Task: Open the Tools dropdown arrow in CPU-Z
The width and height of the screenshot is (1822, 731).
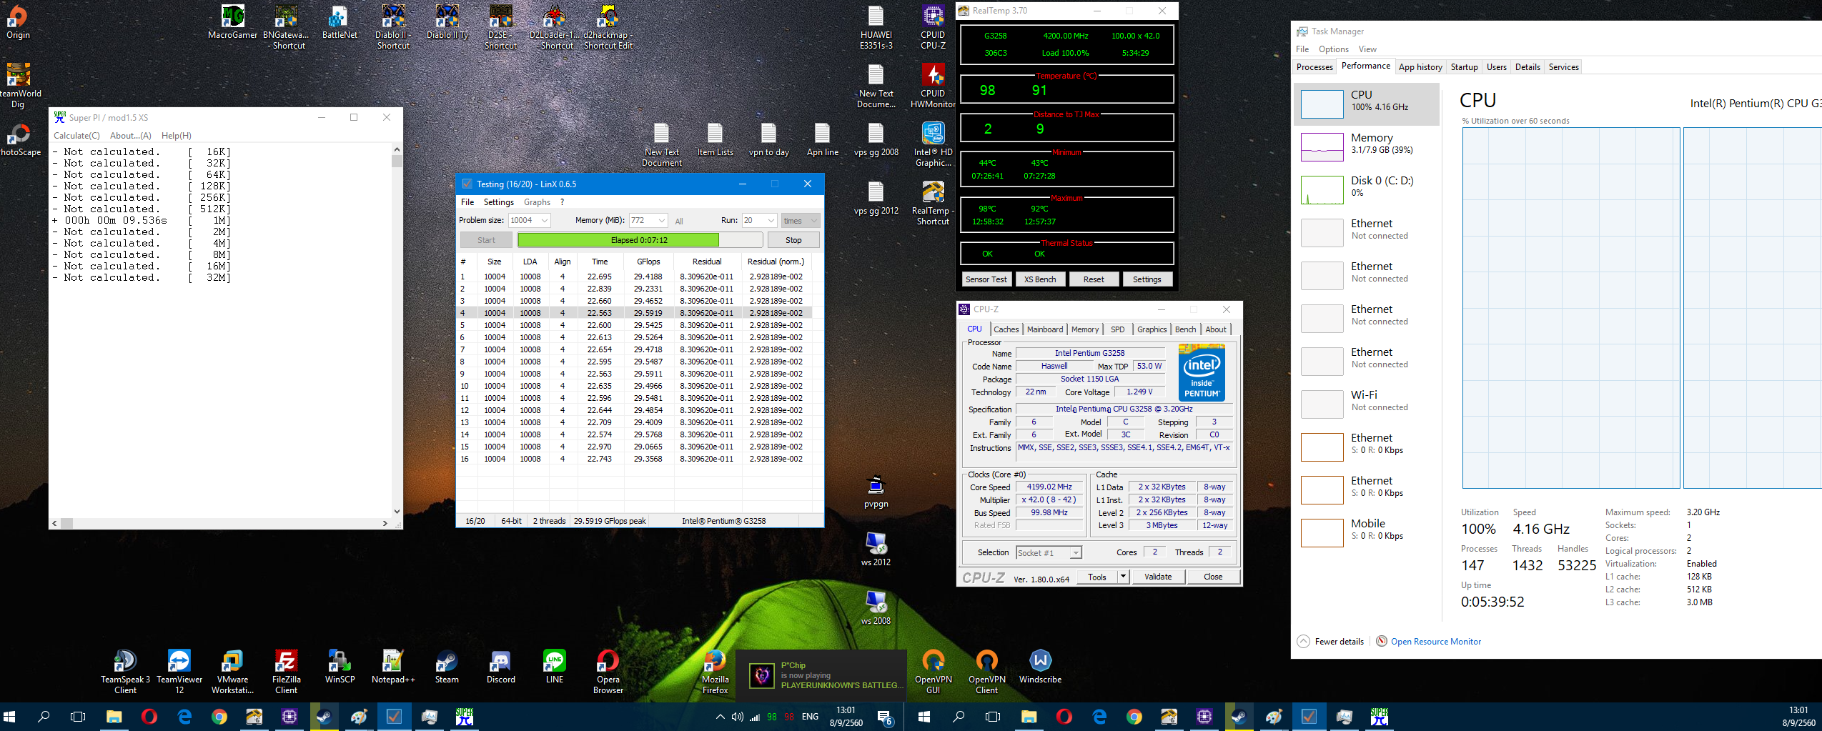Action: [1123, 577]
